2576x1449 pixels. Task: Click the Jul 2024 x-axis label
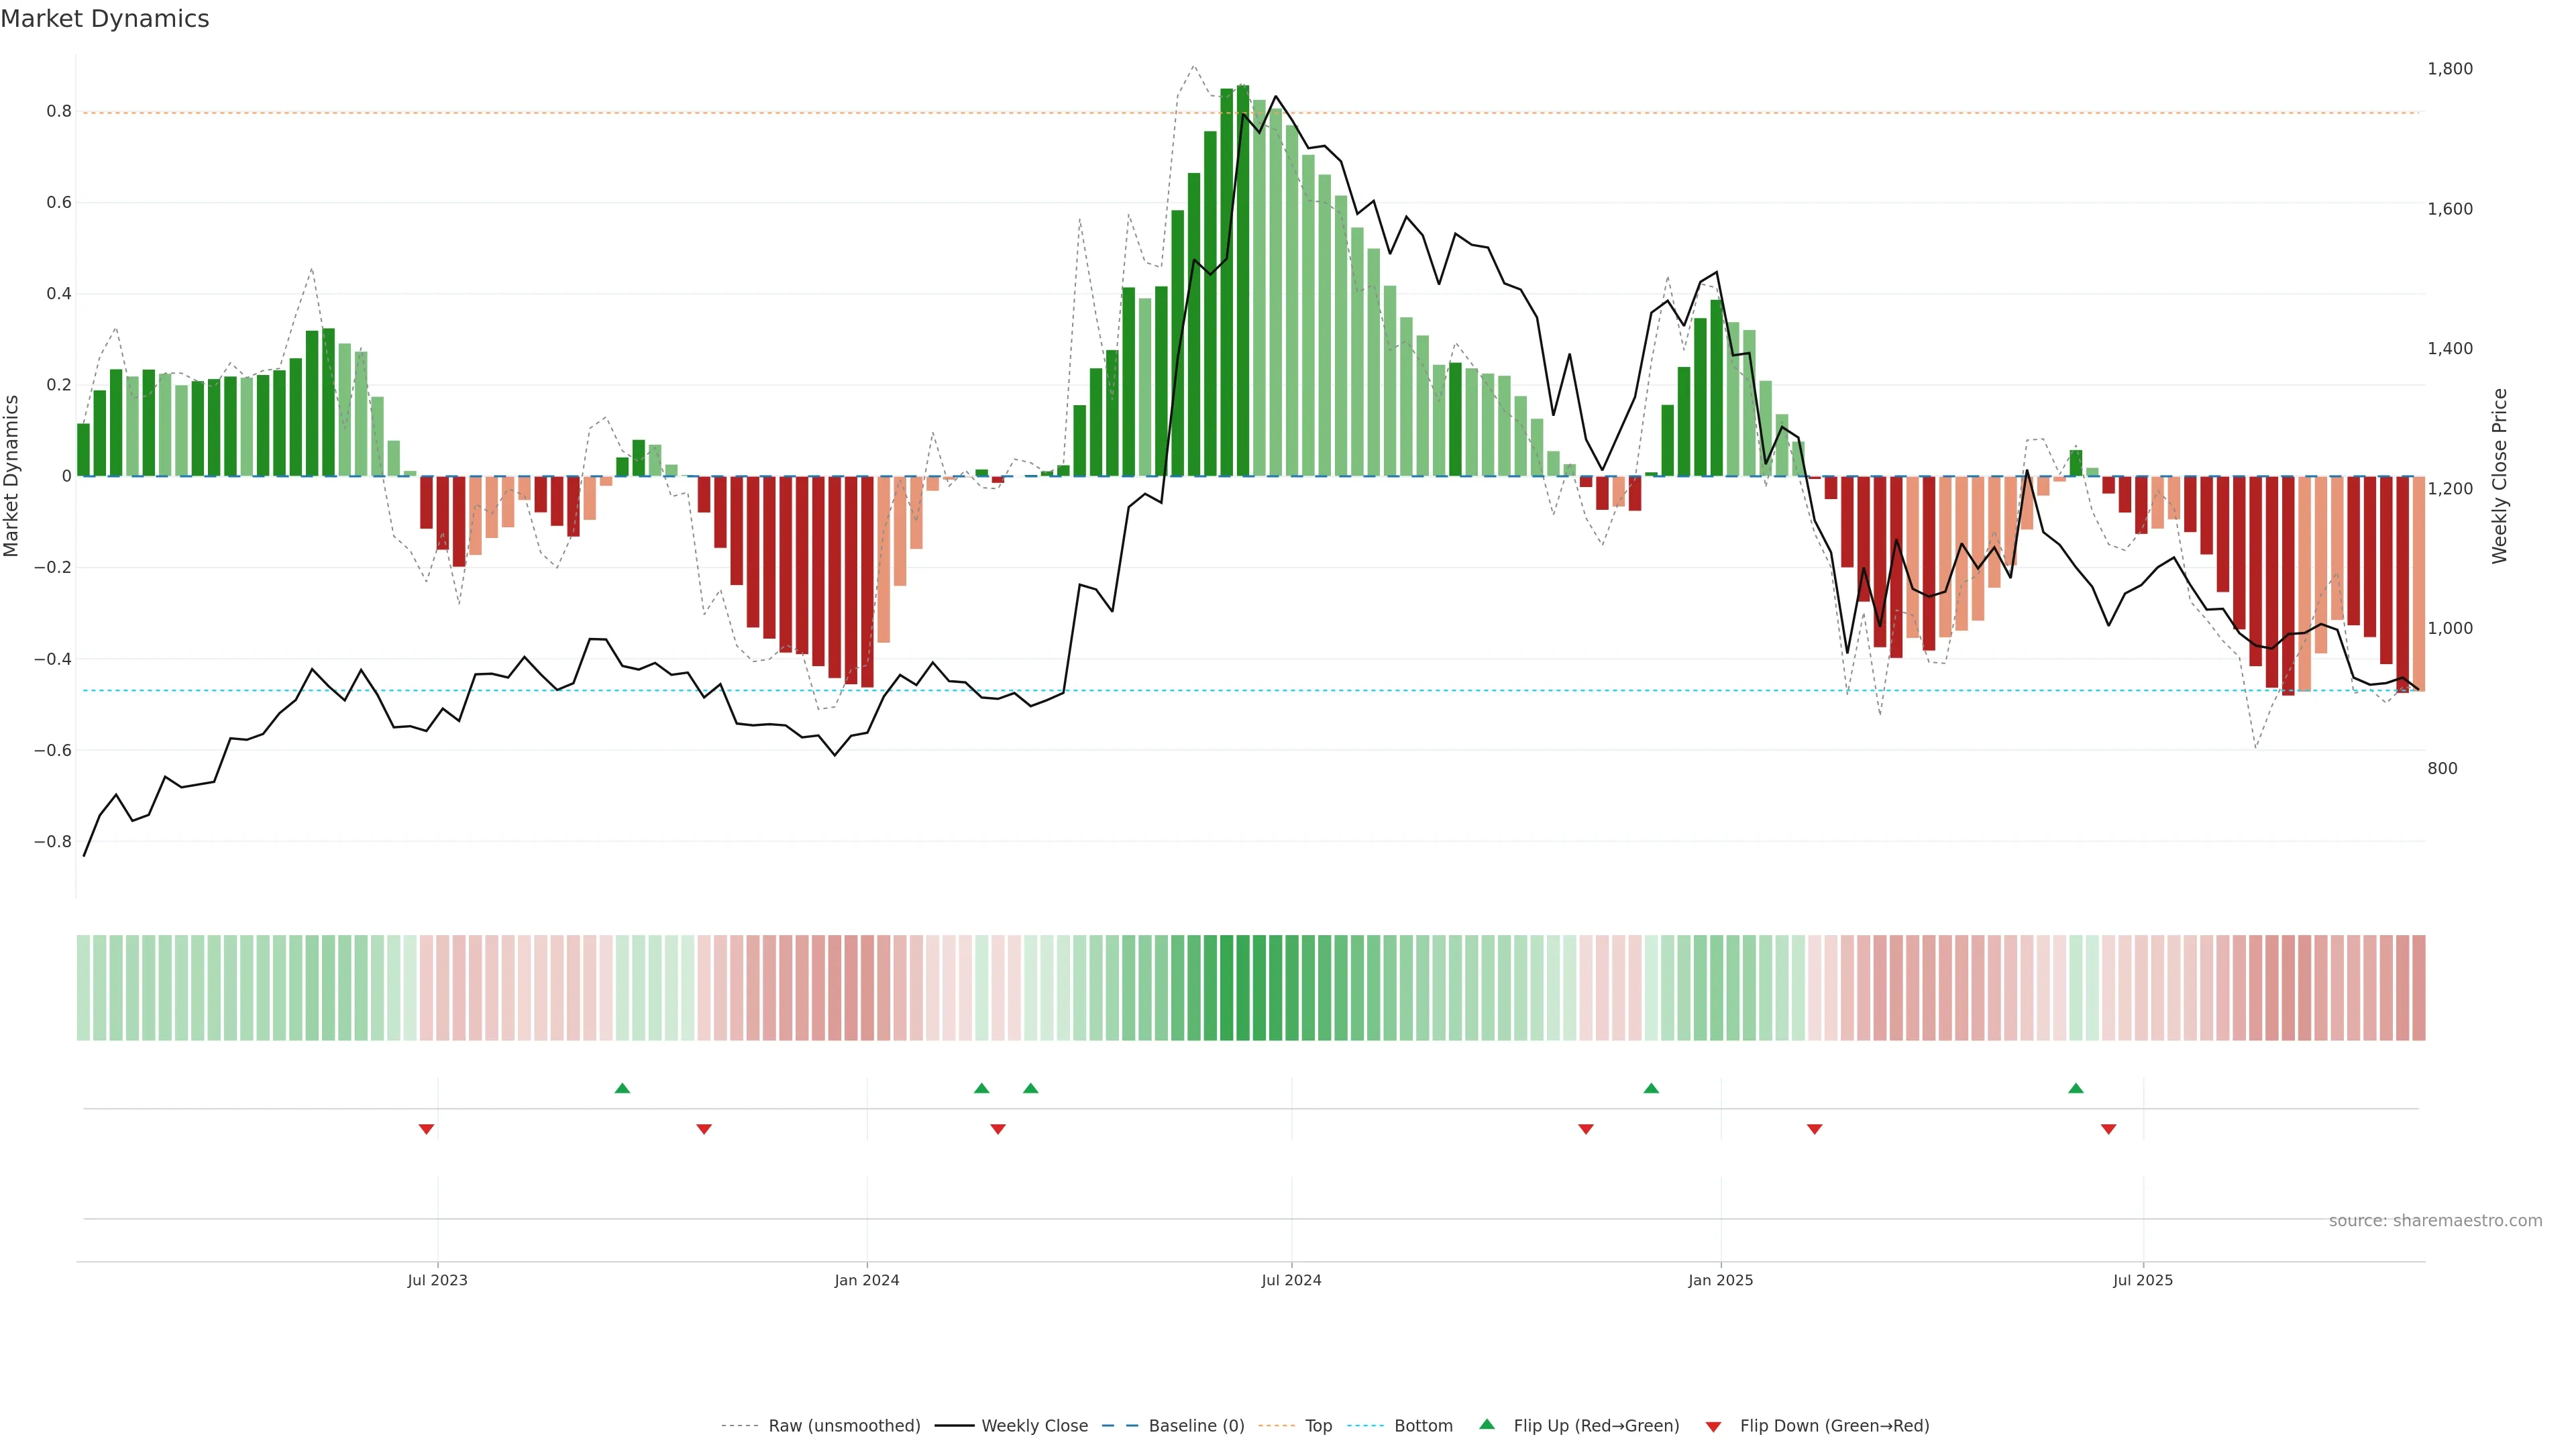(1291, 1280)
